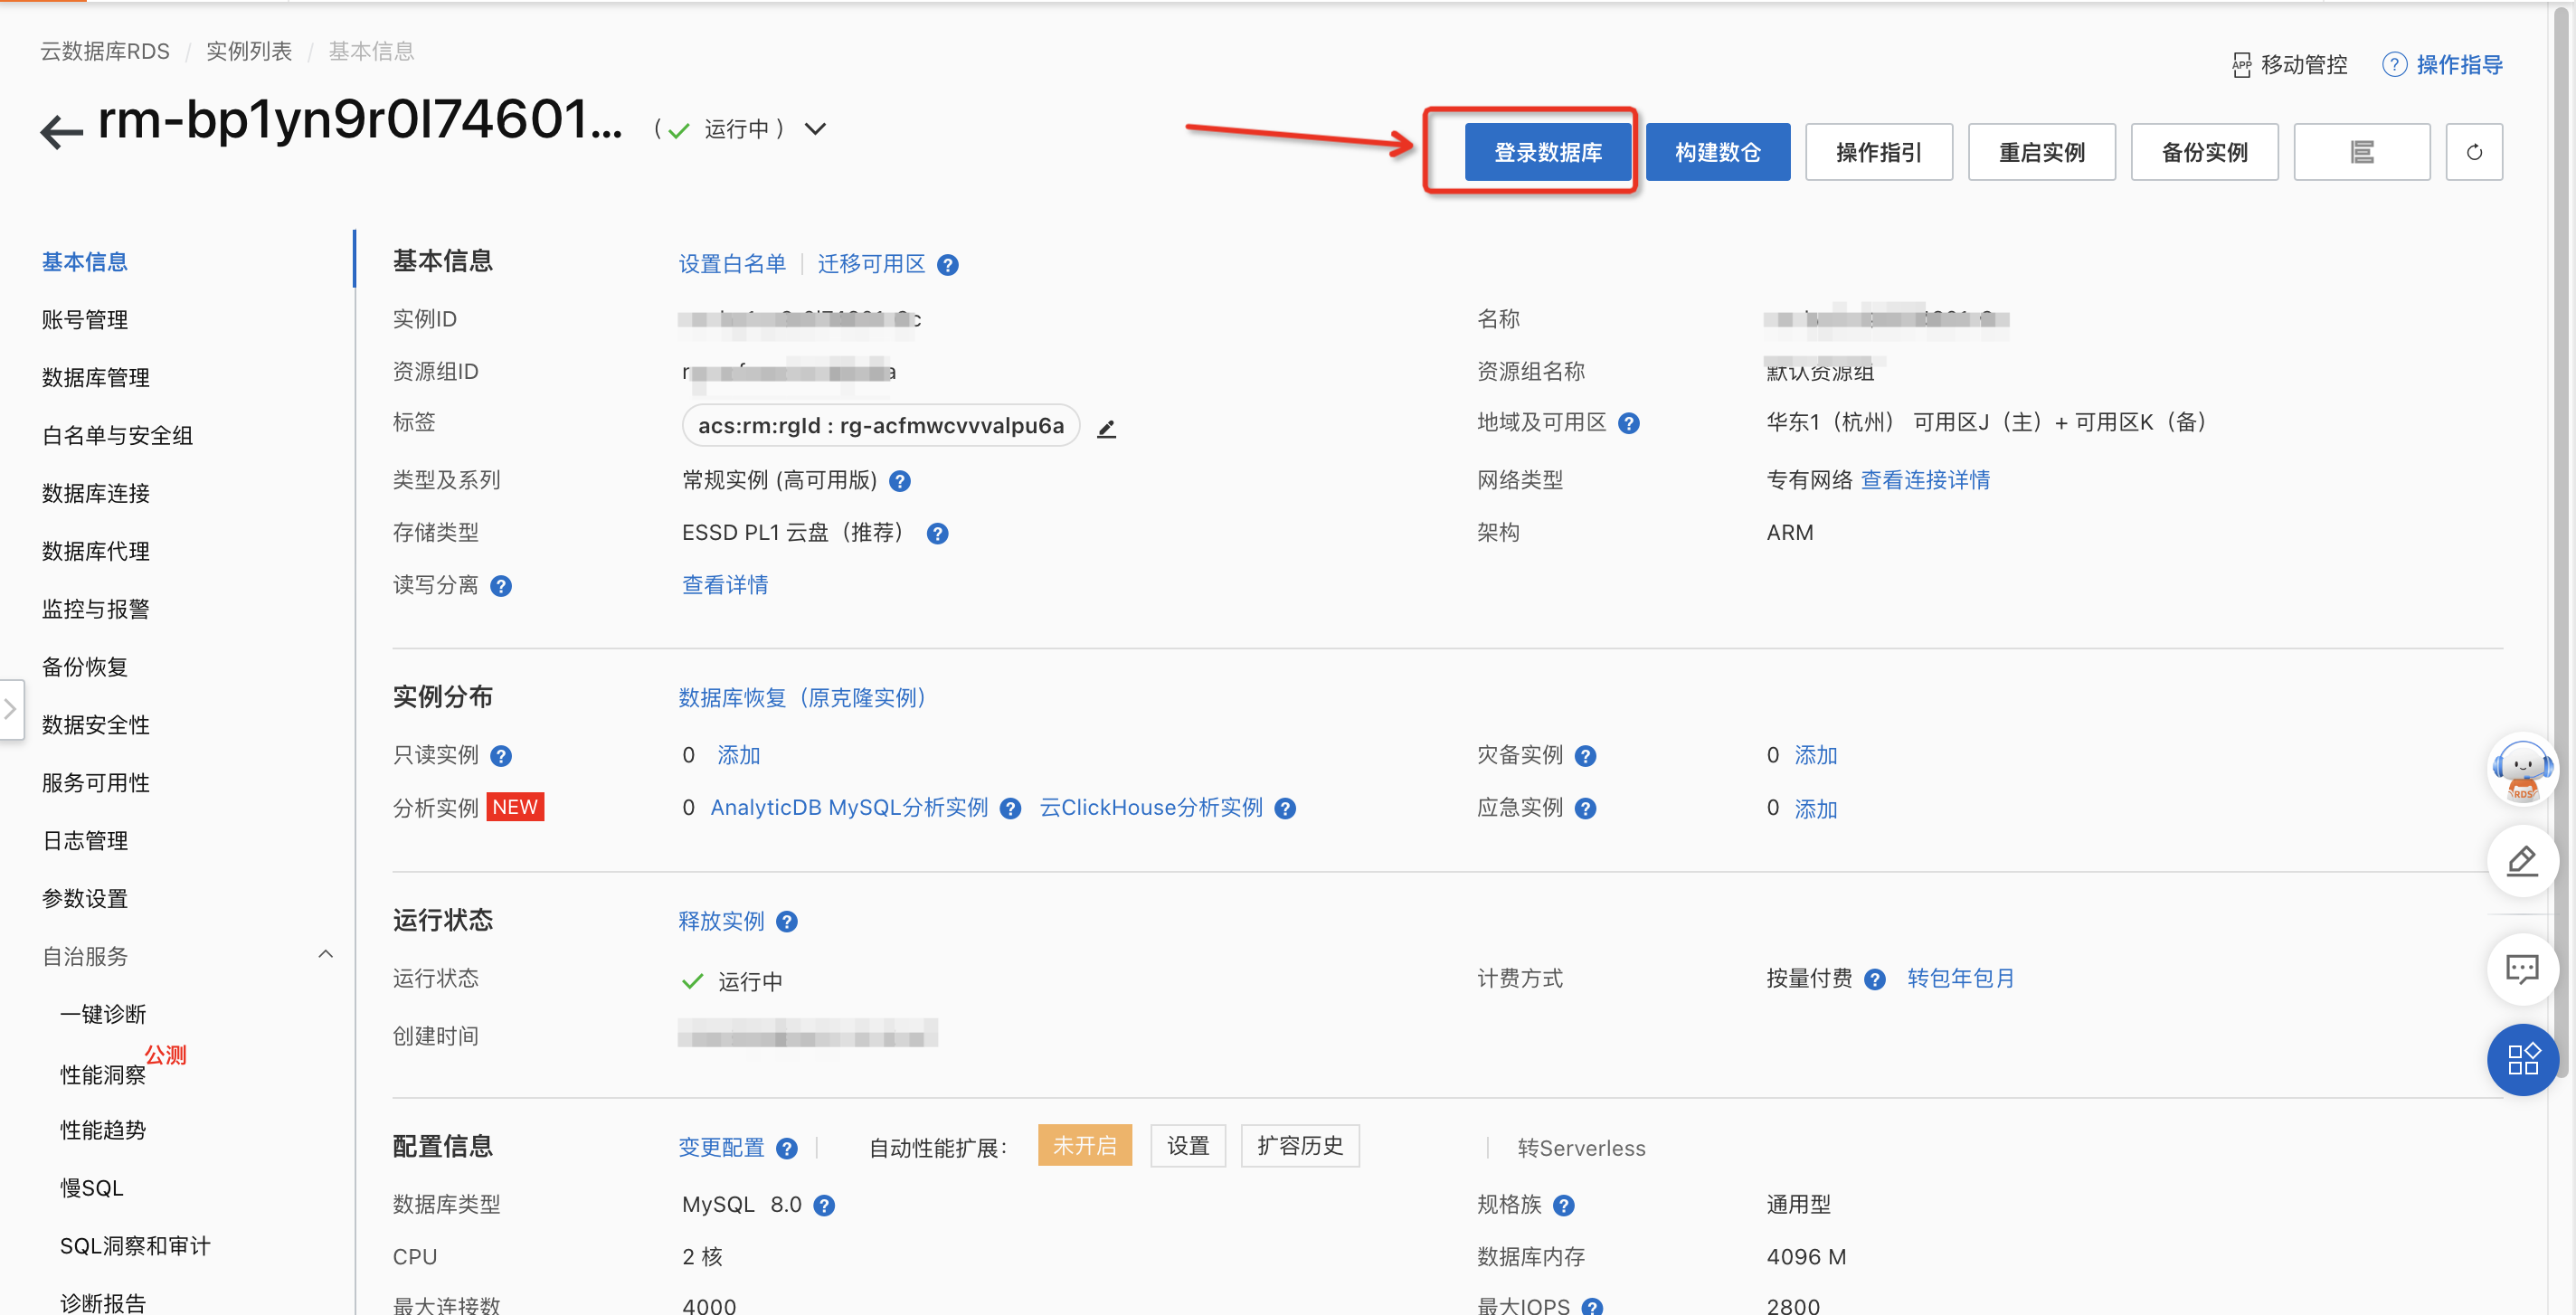Open the list-layout icon button

tap(2361, 152)
